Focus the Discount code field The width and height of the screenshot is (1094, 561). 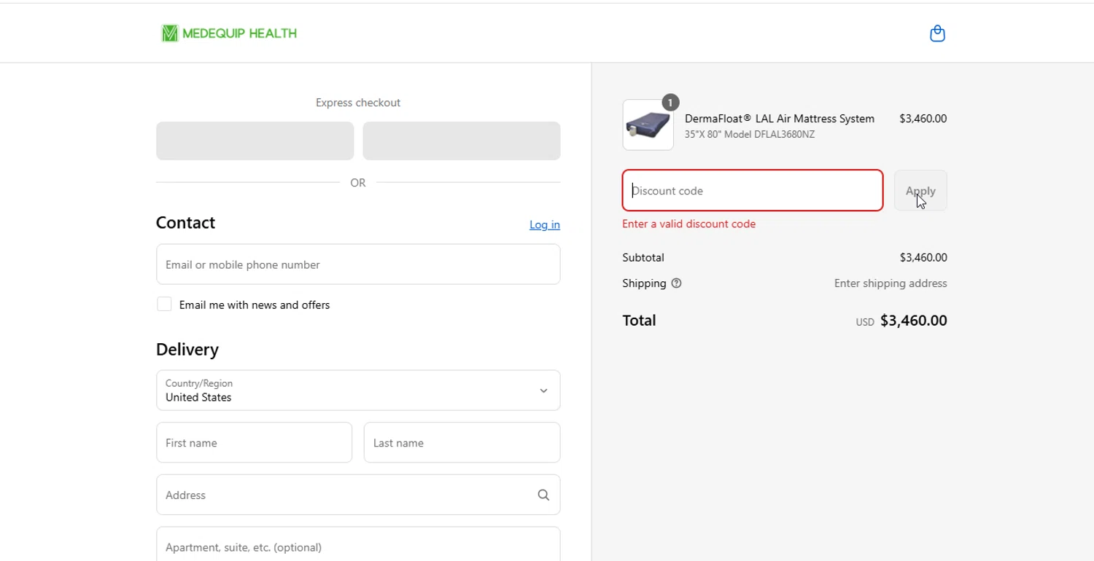pos(753,190)
